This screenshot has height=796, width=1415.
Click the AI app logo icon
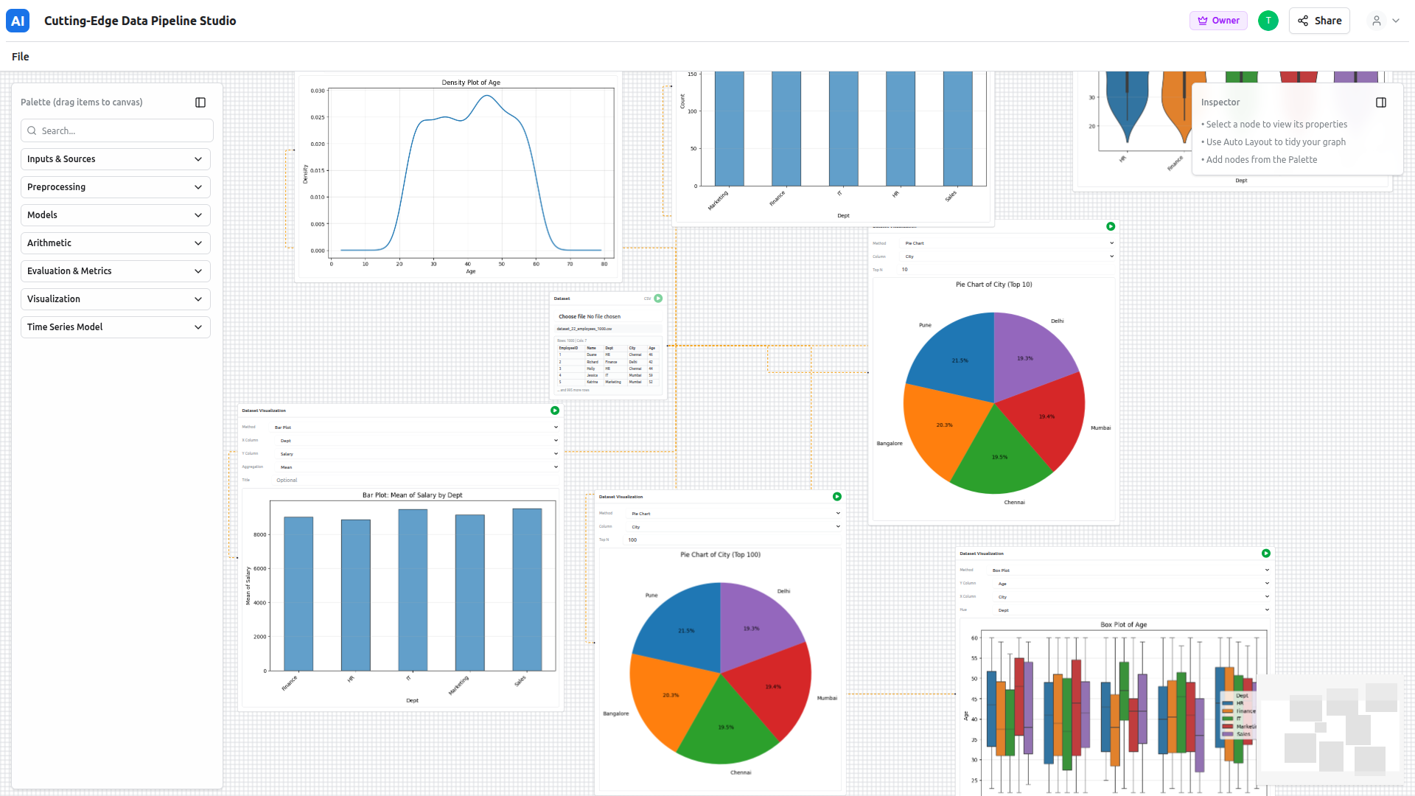click(18, 21)
